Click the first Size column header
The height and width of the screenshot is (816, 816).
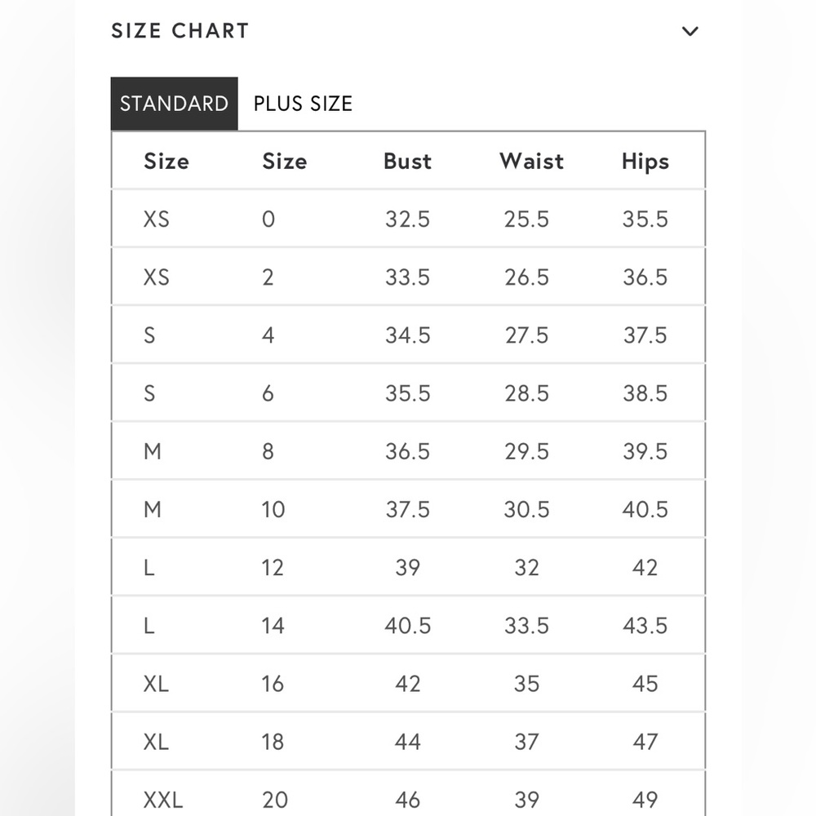(x=166, y=162)
